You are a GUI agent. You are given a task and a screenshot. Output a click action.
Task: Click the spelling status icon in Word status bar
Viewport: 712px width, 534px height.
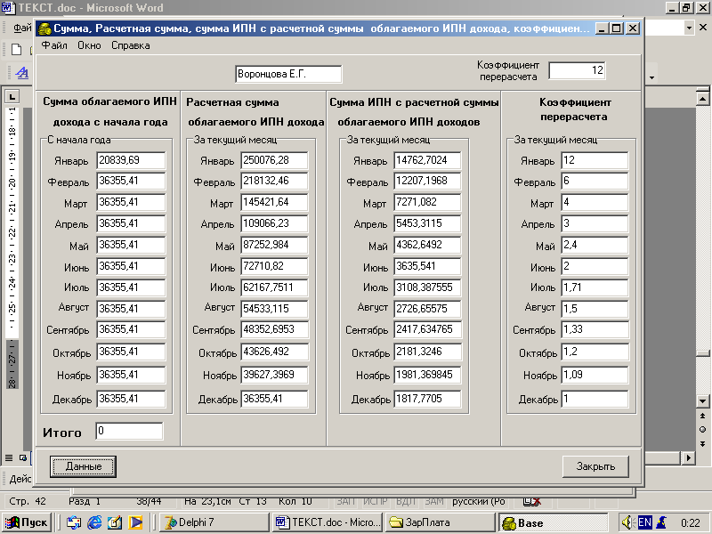[x=530, y=501]
